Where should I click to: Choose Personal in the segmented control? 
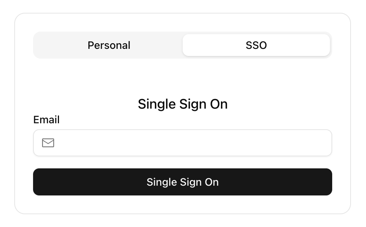(x=109, y=45)
